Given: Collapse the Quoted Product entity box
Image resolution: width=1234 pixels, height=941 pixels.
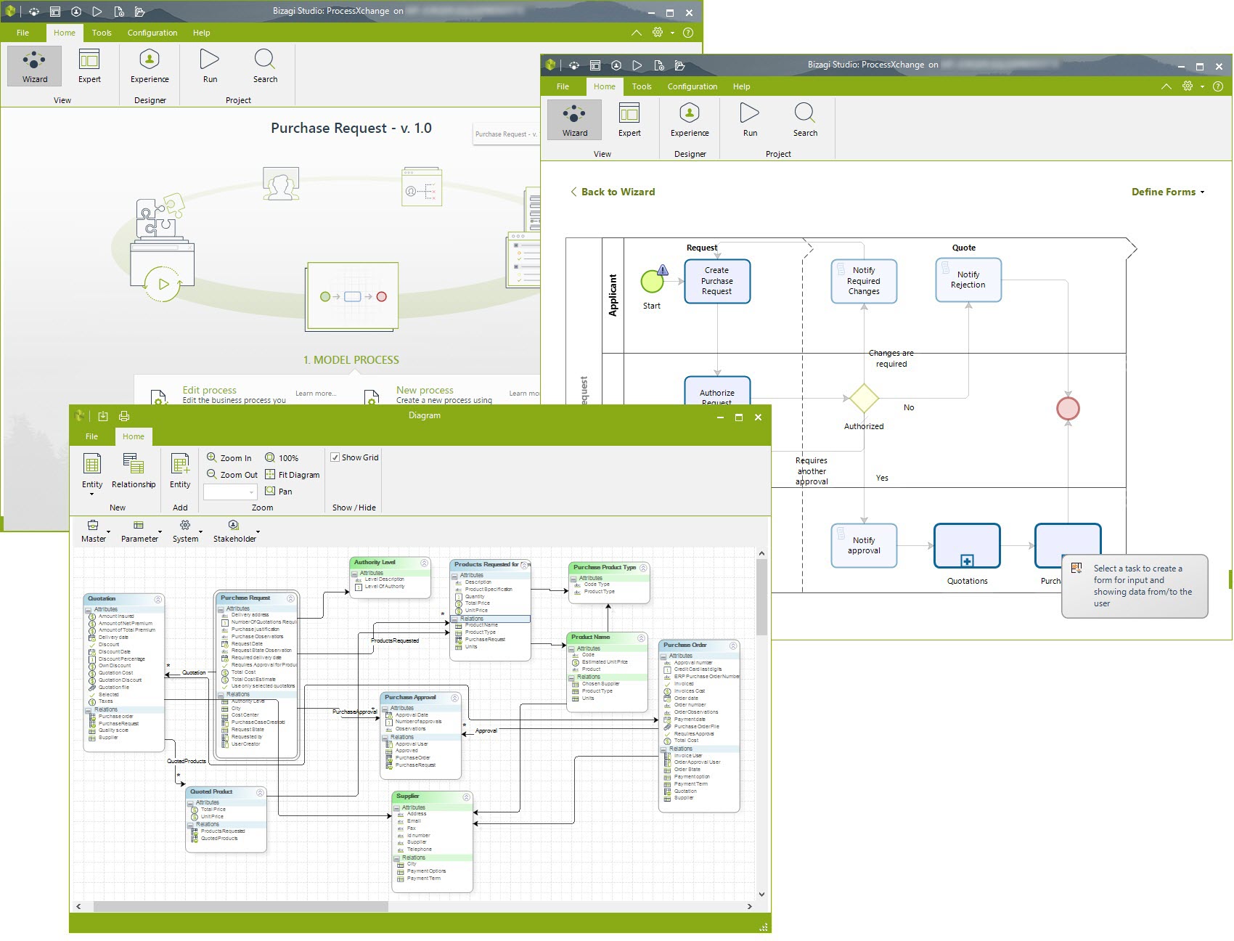Looking at the screenshot, I should [x=260, y=793].
